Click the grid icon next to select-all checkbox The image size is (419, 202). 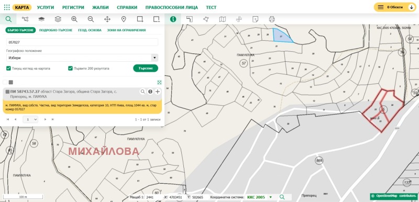(x=10, y=82)
